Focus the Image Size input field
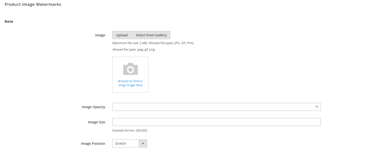The width and height of the screenshot is (371, 152). tap(217, 122)
